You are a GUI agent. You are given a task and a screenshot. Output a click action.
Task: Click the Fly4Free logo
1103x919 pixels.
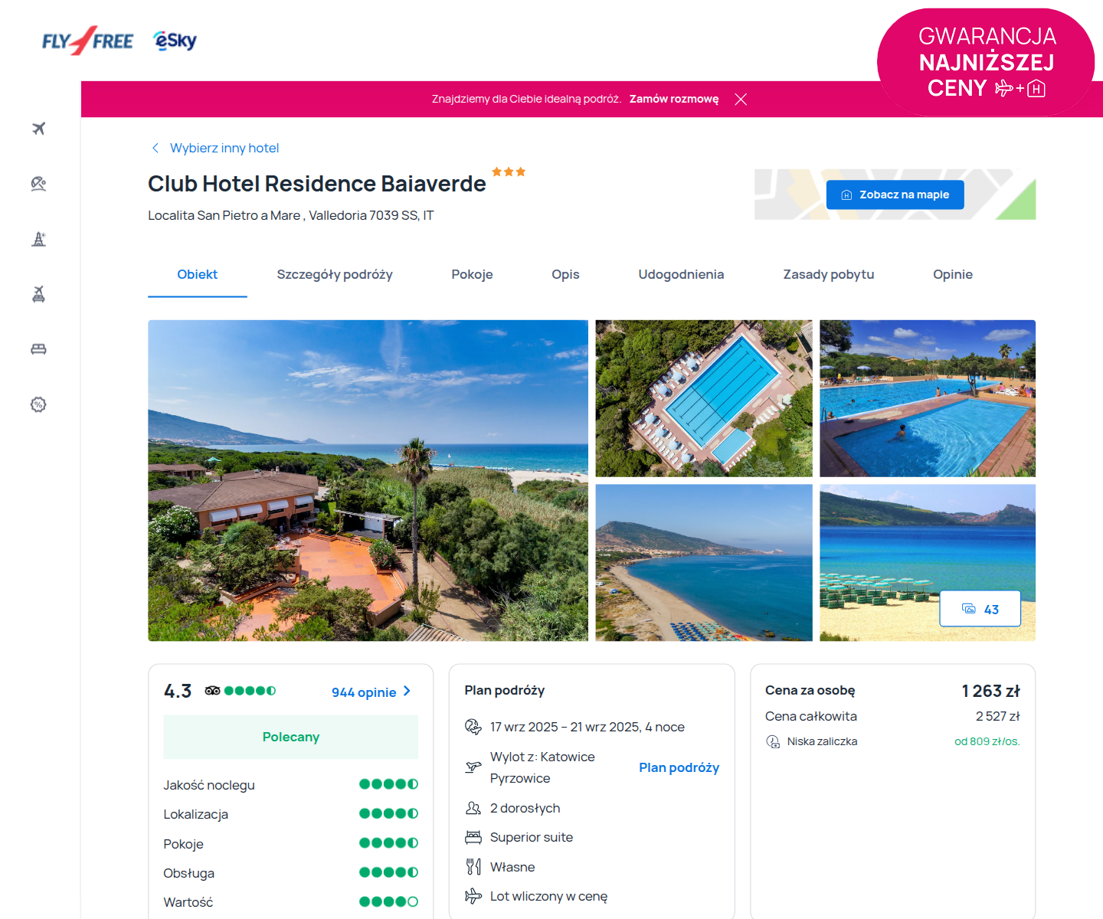87,41
